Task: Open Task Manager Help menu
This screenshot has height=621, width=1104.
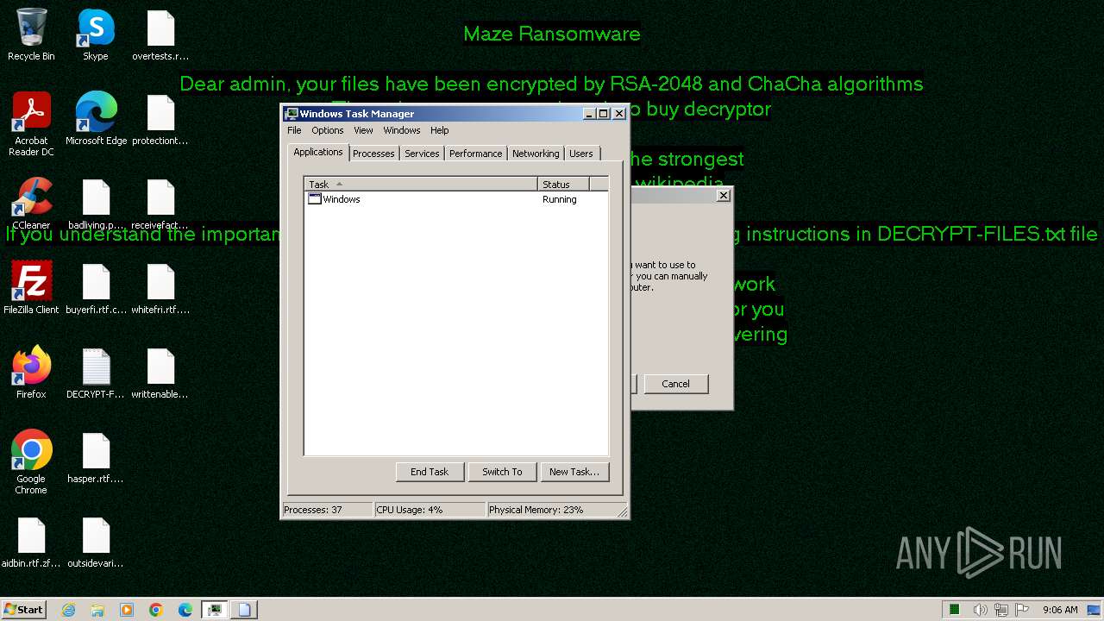Action: point(439,130)
